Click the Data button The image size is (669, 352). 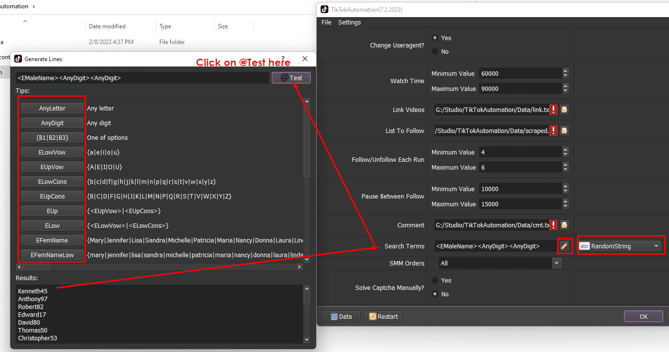click(341, 316)
